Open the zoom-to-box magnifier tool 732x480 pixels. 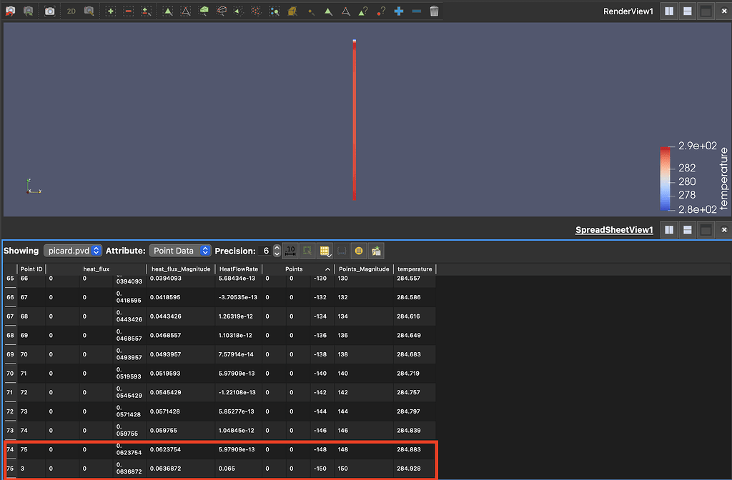(89, 11)
